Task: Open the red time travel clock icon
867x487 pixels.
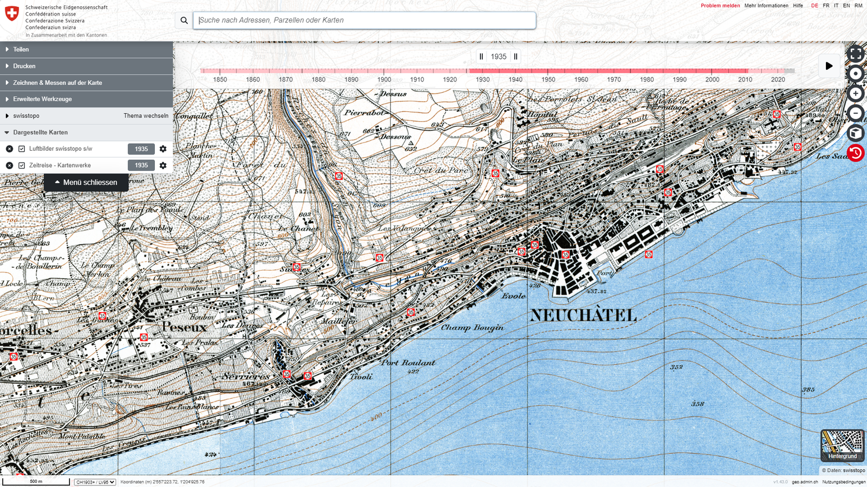Action: click(855, 153)
